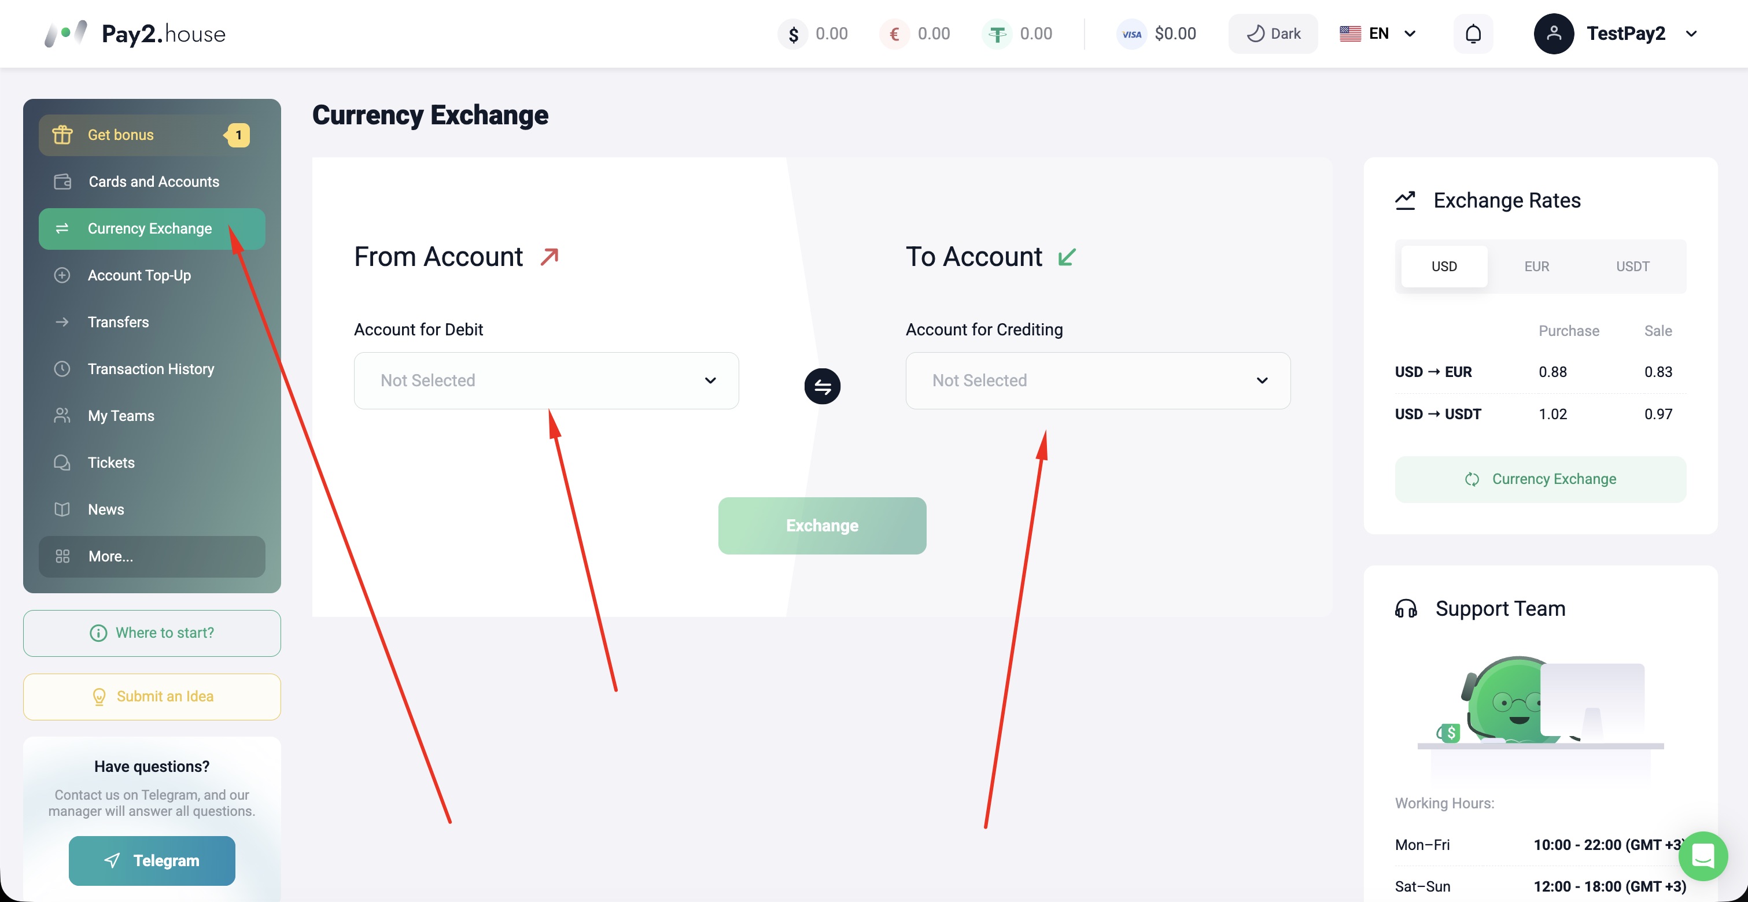1748x902 pixels.
Task: Go to Cards and Accounts
Action: coord(152,182)
